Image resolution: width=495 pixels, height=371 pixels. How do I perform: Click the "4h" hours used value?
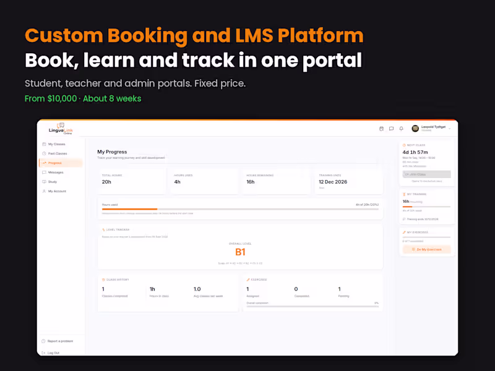pyautogui.click(x=178, y=182)
